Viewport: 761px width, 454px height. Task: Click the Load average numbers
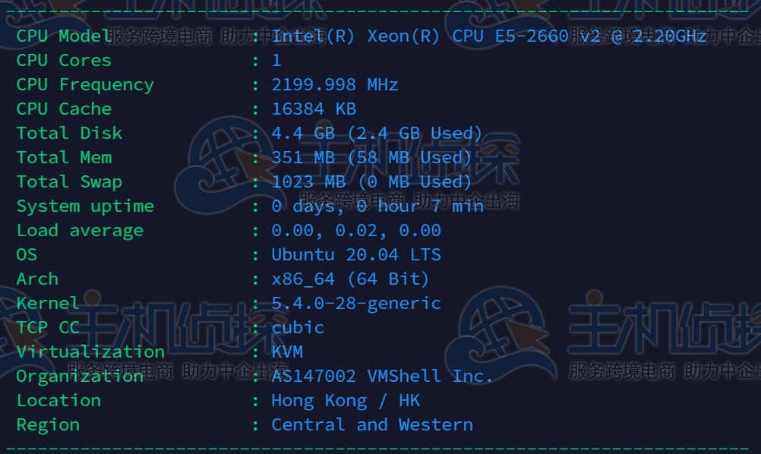point(352,229)
